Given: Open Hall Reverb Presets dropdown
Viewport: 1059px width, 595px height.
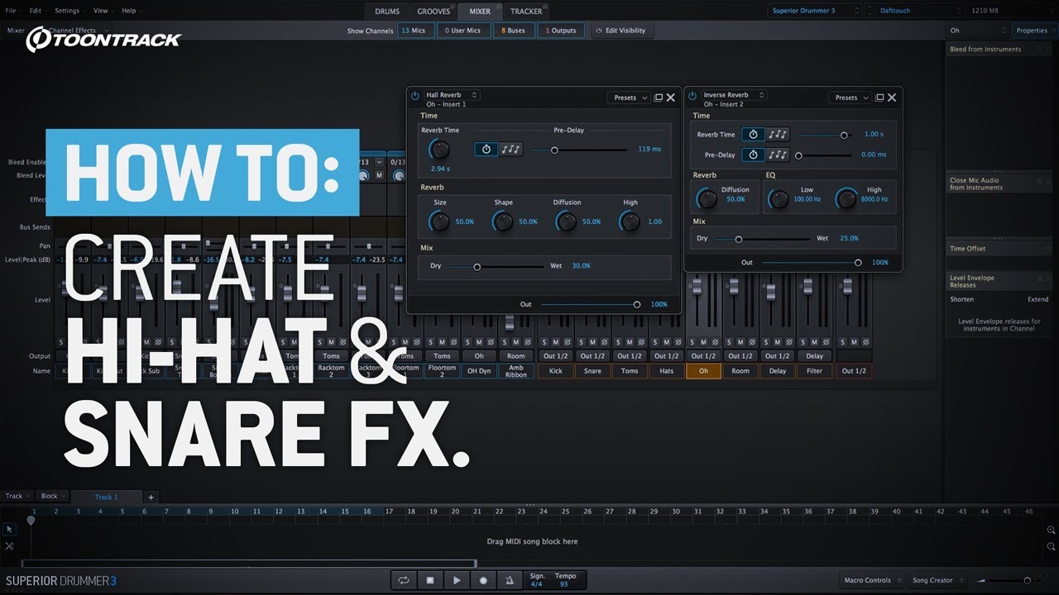Looking at the screenshot, I should (630, 98).
